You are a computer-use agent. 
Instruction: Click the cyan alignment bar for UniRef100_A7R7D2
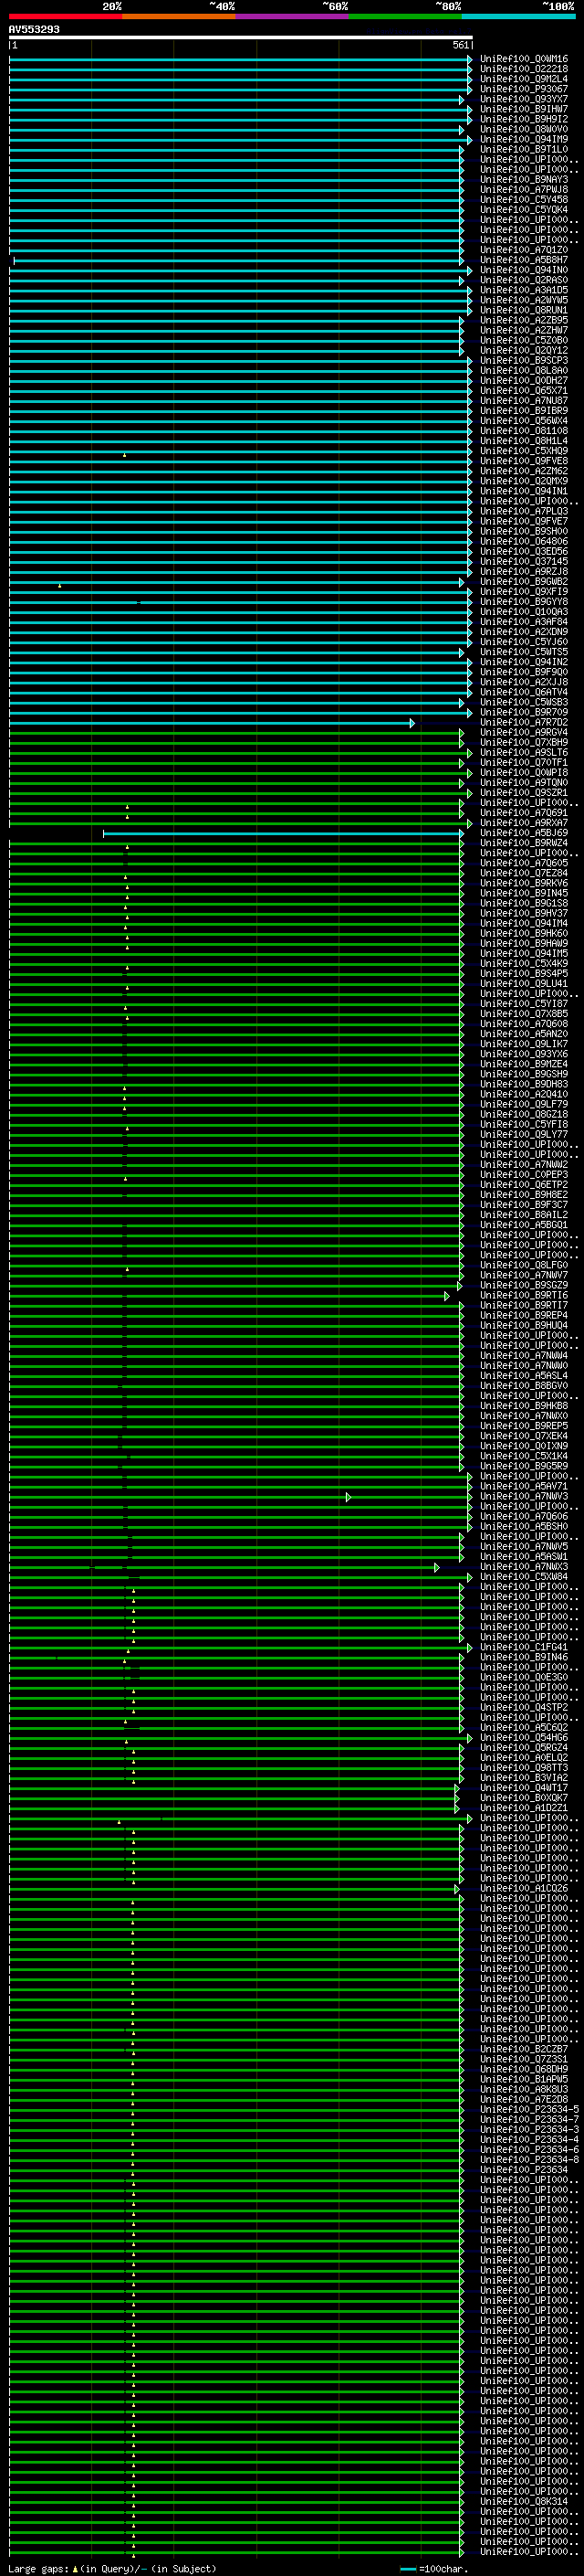point(212,722)
